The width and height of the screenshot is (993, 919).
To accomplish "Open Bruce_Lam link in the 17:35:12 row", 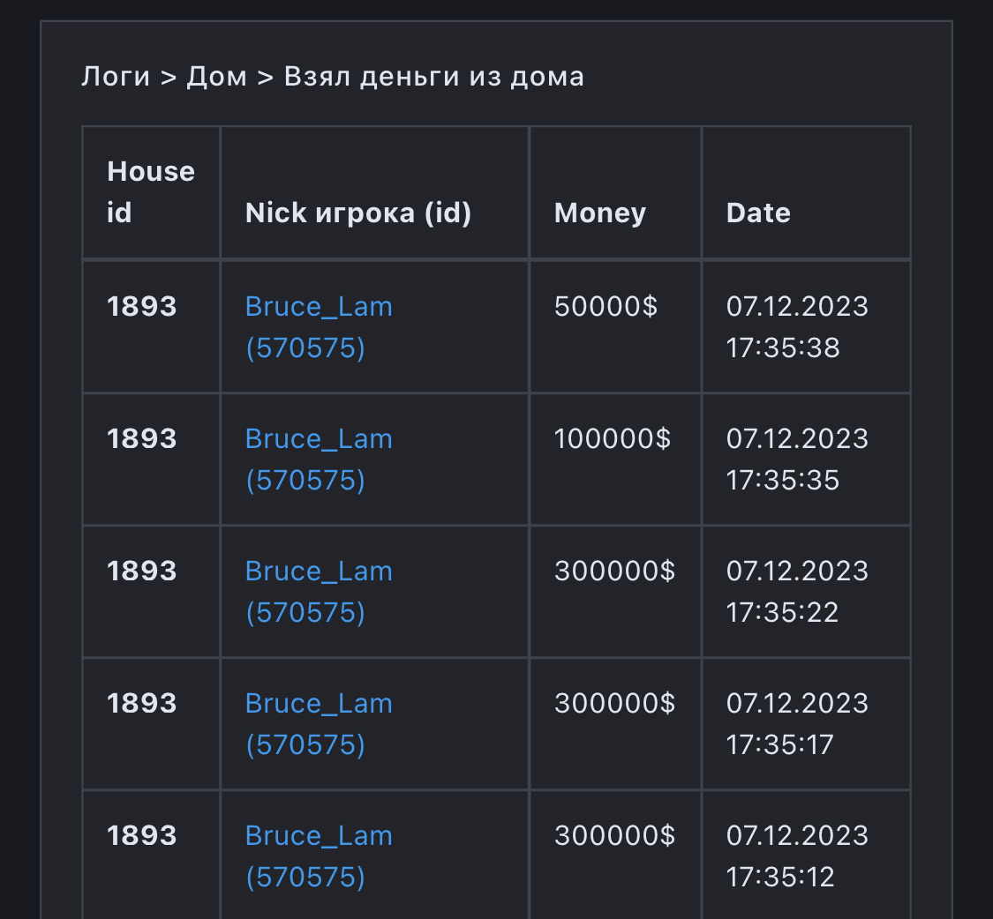I will point(319,856).
